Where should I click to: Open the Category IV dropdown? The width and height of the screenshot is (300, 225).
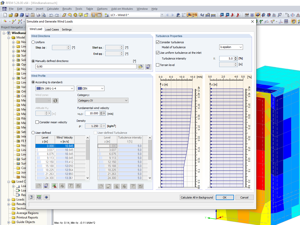click(103, 100)
